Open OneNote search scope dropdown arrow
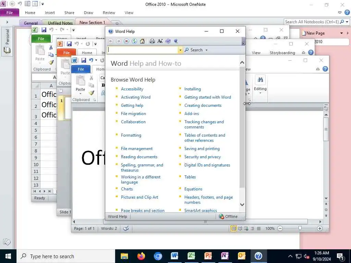 pyautogui.click(x=347, y=22)
